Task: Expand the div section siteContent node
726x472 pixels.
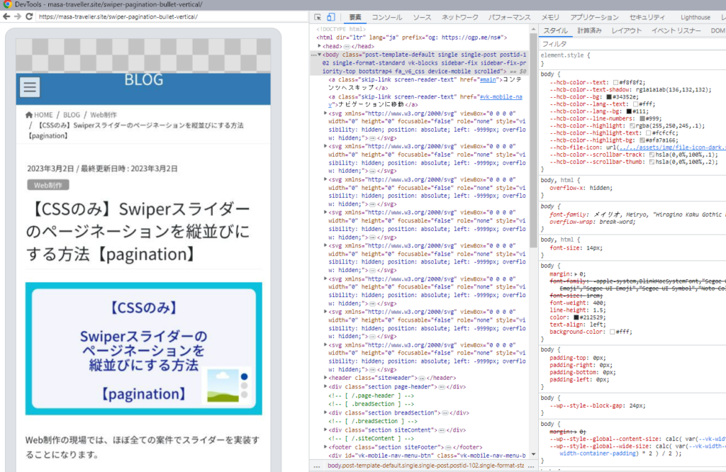Action: point(325,430)
